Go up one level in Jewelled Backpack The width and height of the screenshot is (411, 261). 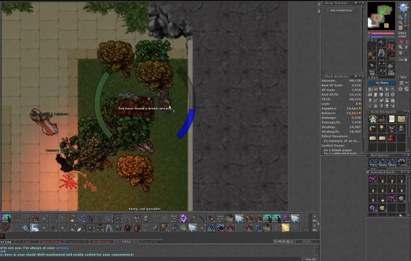click(402, 172)
